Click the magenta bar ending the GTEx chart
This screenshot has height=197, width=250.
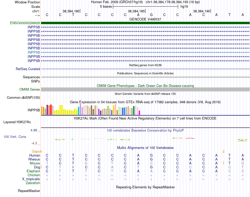[139, 113]
